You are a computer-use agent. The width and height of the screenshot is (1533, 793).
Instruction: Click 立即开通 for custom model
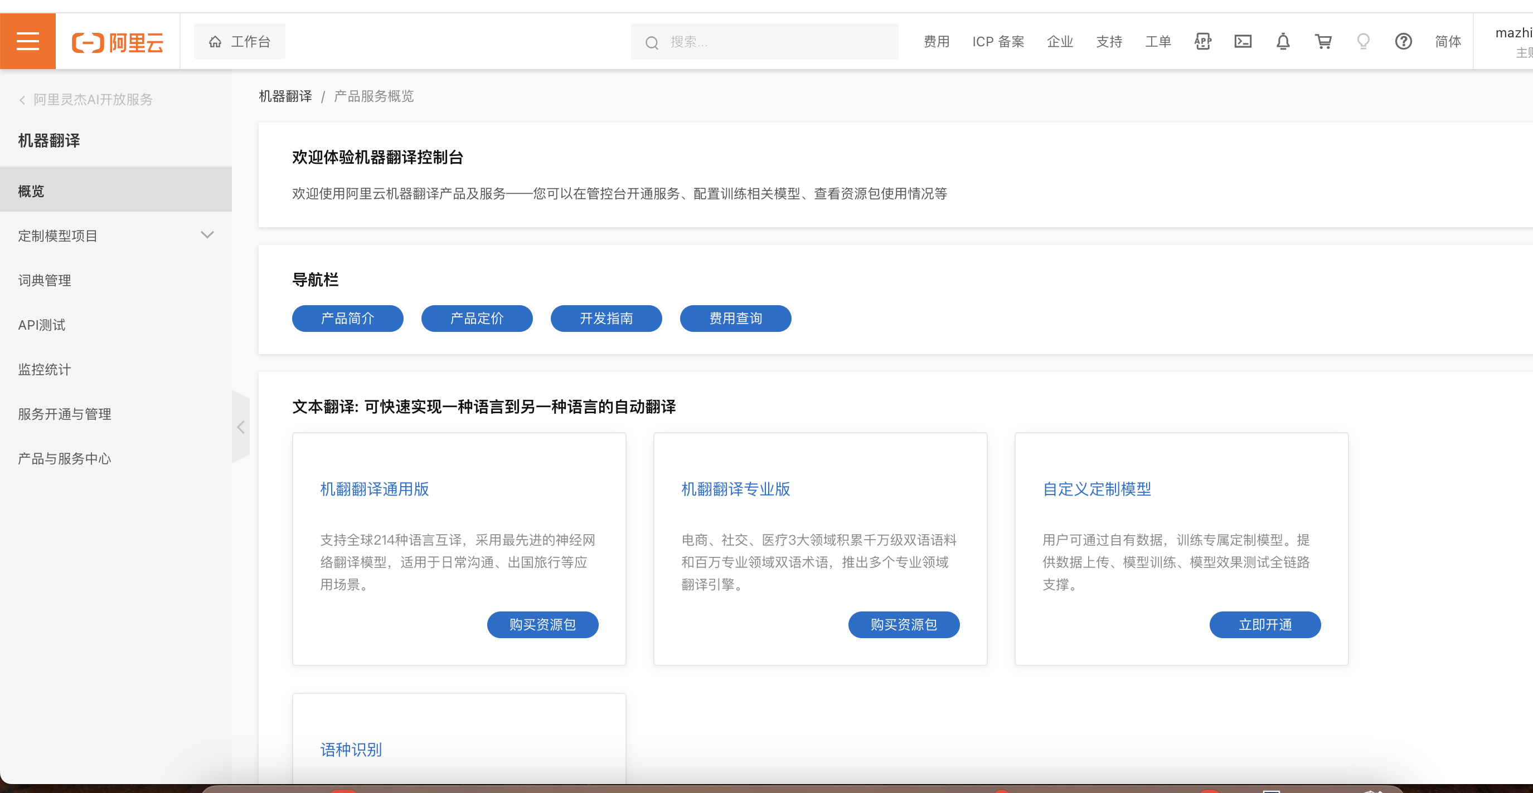1265,624
